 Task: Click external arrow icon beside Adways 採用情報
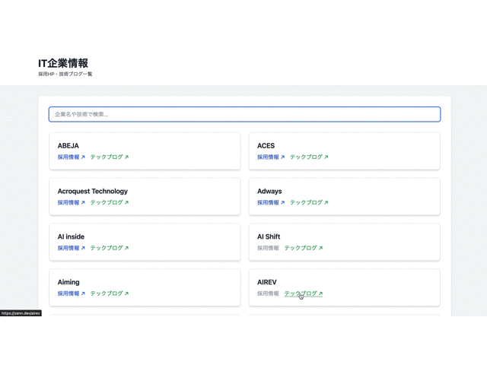282,203
